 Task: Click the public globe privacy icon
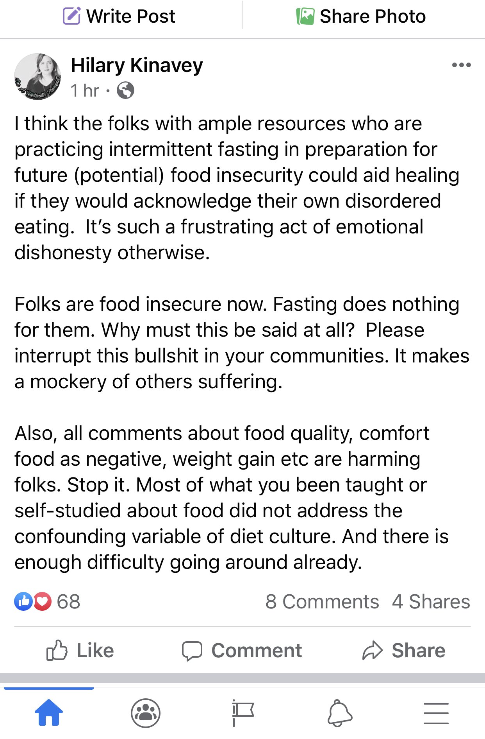(x=126, y=90)
